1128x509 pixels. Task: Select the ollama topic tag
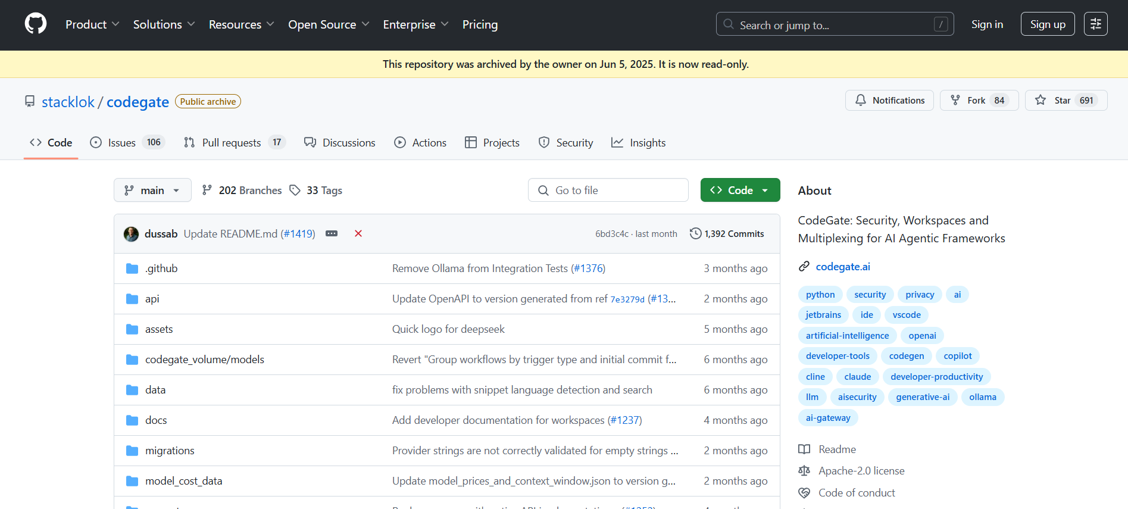[x=983, y=397]
